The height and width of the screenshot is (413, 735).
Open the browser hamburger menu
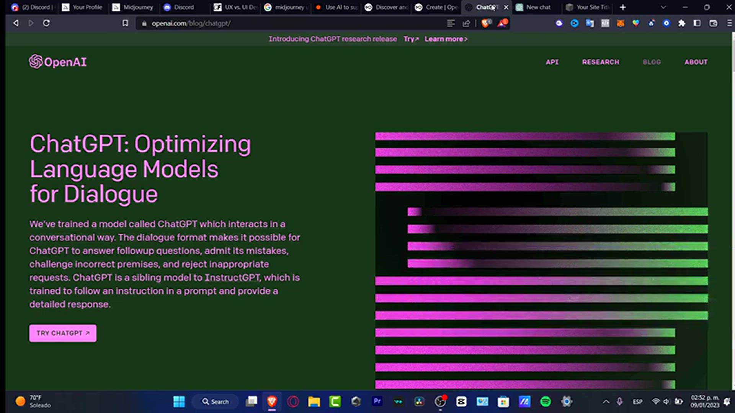(729, 23)
